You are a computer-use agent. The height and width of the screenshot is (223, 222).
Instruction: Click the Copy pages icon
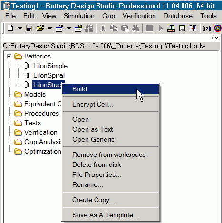[114, 28]
